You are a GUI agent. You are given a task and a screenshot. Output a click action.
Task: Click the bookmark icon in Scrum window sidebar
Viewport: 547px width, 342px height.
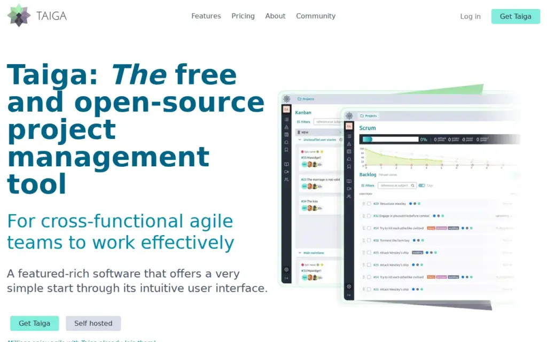[349, 167]
